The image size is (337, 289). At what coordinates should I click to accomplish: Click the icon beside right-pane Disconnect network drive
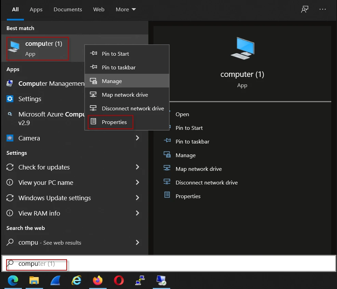click(x=167, y=182)
